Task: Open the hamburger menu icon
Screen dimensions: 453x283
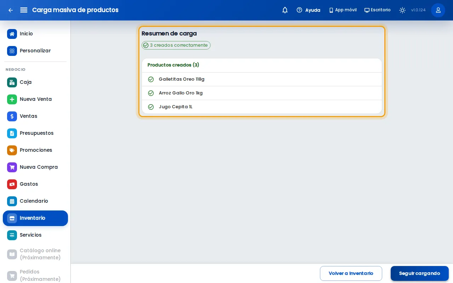Action: (x=24, y=10)
